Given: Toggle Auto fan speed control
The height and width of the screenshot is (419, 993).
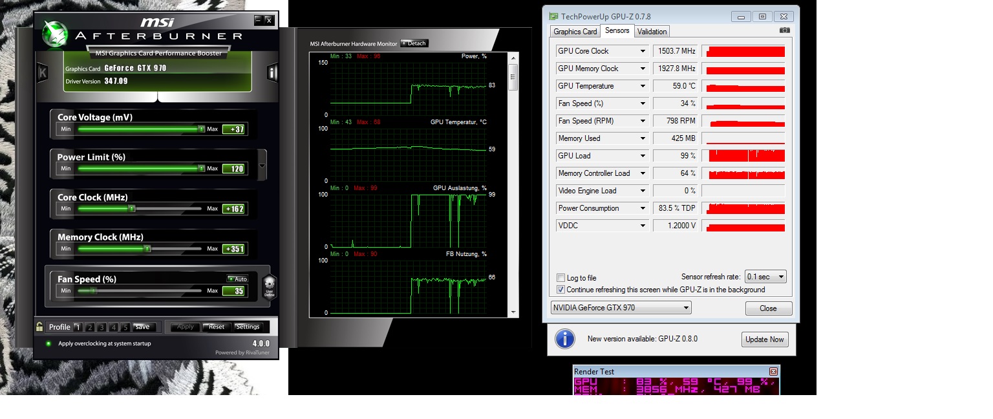Looking at the screenshot, I should (237, 279).
